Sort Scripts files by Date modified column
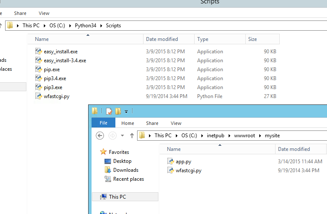This screenshot has height=214, width=327. tap(169, 39)
